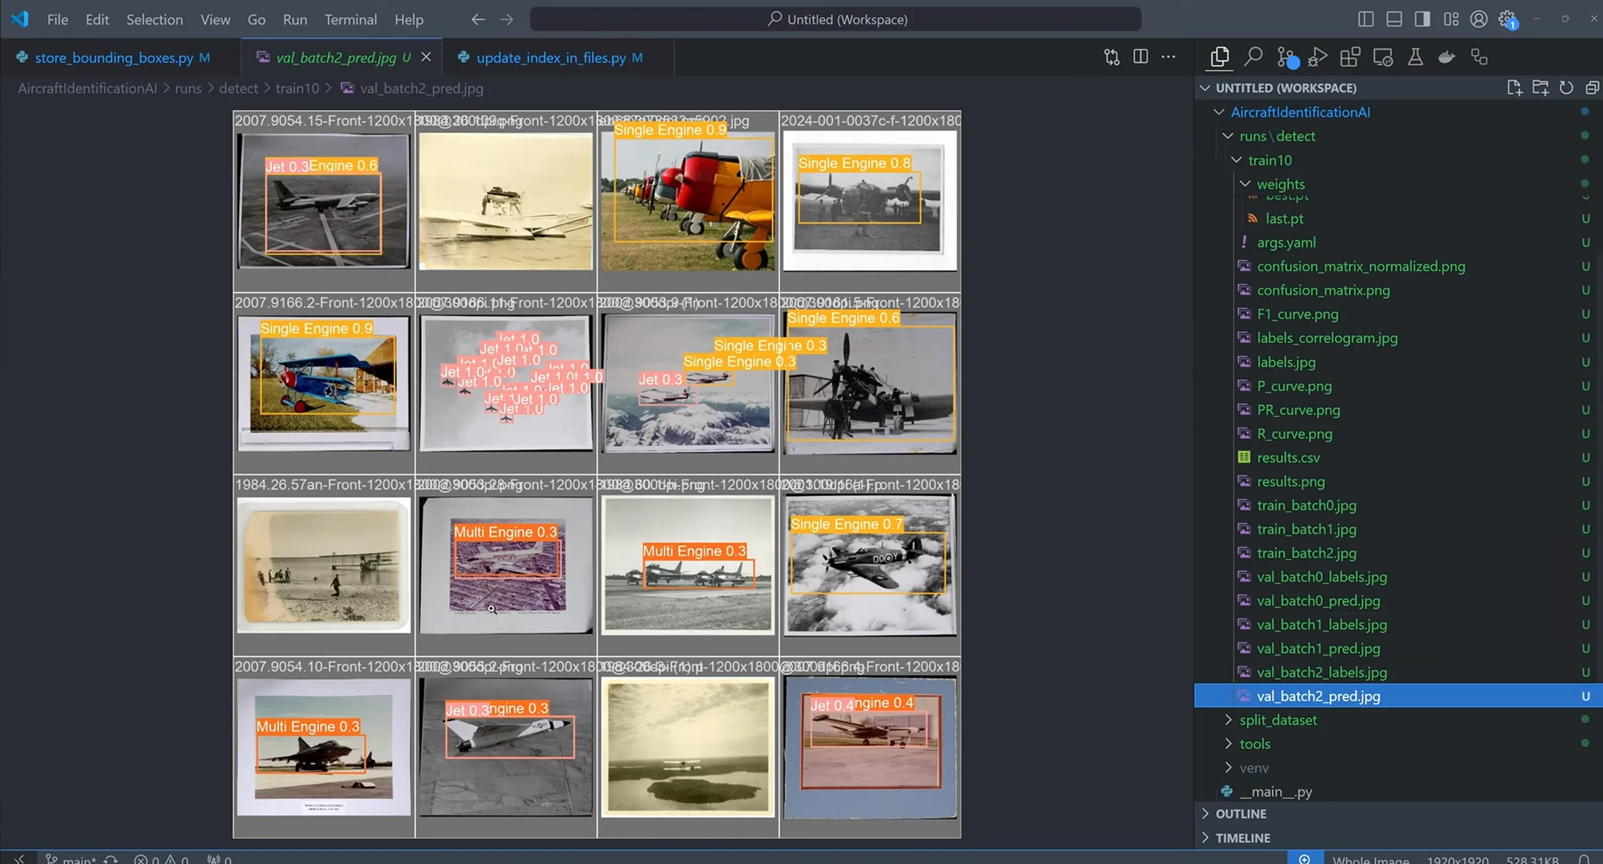1603x864 pixels.
Task: Collapse all folders in Explorer
Action: point(1592,88)
